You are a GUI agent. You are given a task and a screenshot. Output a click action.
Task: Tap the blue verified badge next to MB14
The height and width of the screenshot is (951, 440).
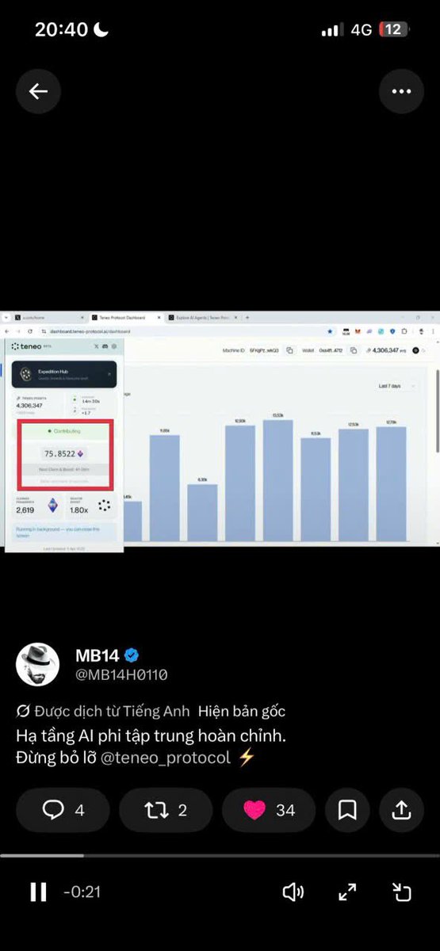(132, 655)
